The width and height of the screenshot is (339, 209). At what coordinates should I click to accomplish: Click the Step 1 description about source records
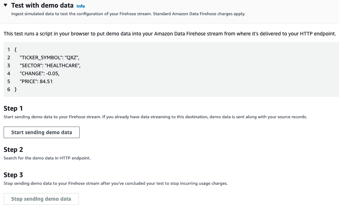point(155,117)
